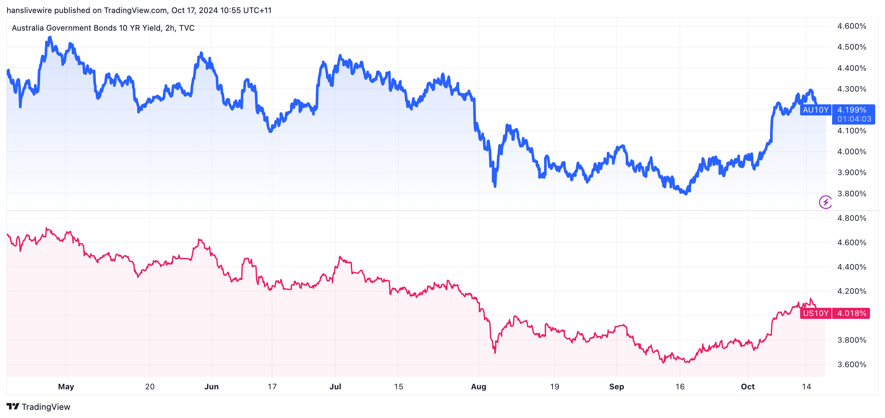Click the red US10Y series tag

(815, 313)
